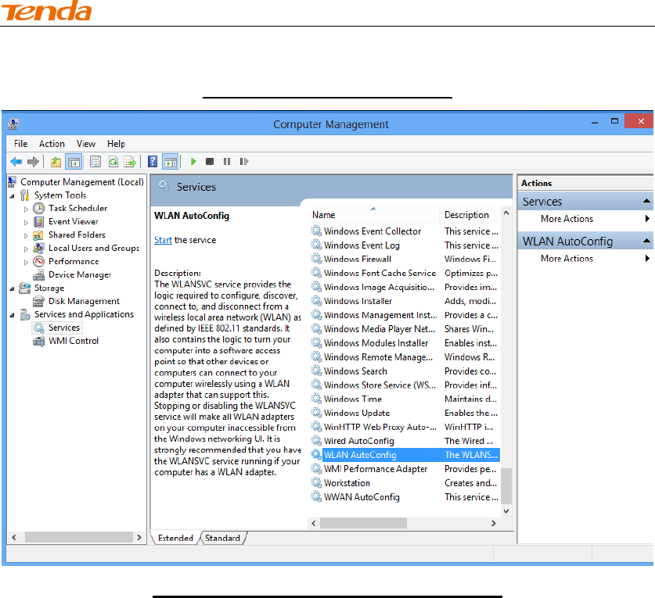The image size is (655, 598).
Task: Open the File menu
Action: tap(20, 144)
